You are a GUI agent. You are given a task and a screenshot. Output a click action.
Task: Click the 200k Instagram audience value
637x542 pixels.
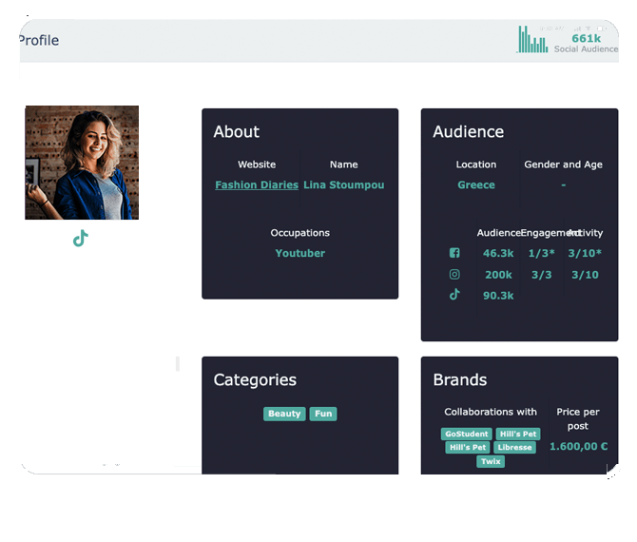coord(498,275)
